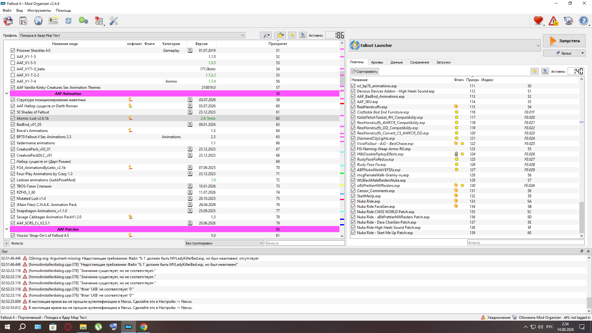
Task: Open the Вид menu
Action: 19,10
